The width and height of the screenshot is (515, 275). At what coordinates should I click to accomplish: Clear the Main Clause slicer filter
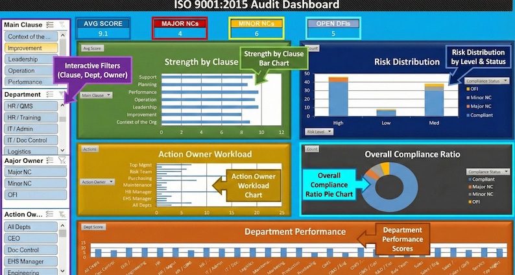62,25
